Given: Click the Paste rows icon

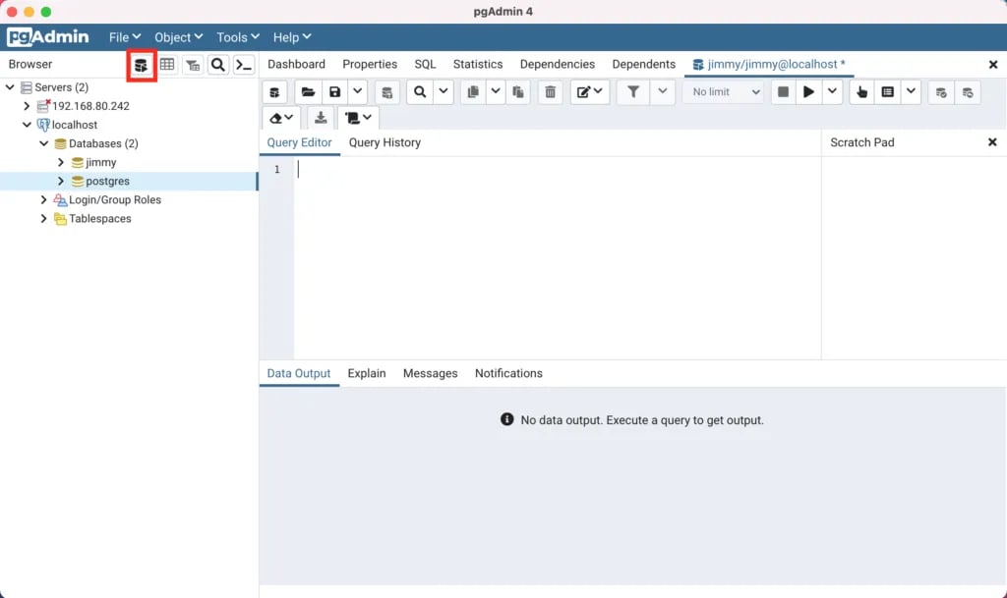Looking at the screenshot, I should [x=518, y=92].
